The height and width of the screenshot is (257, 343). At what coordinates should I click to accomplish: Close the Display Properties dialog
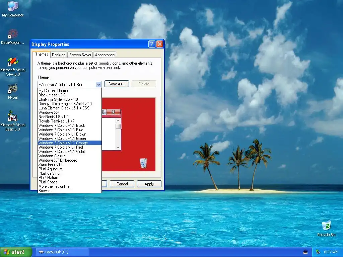[160, 44]
